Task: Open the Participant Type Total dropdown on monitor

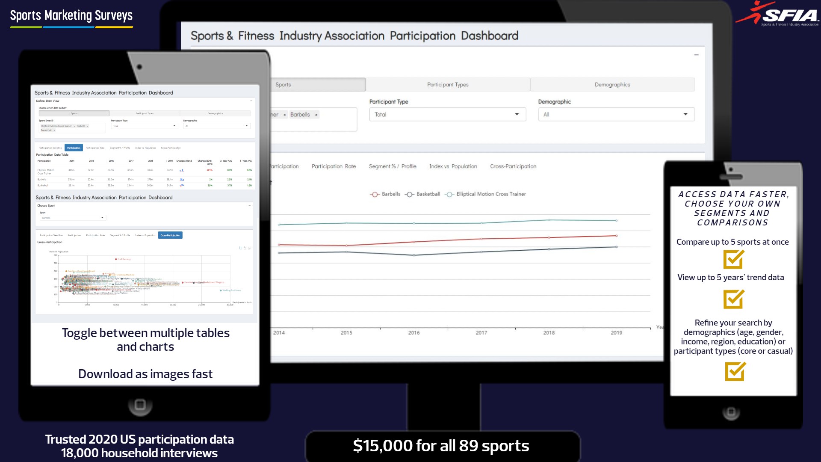Action: point(448,115)
